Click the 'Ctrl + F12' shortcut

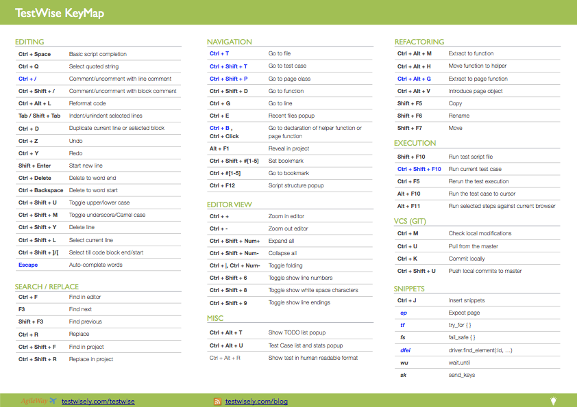222,185
